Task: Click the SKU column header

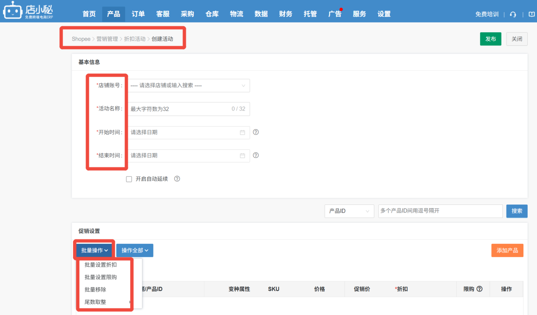Action: [x=274, y=289]
